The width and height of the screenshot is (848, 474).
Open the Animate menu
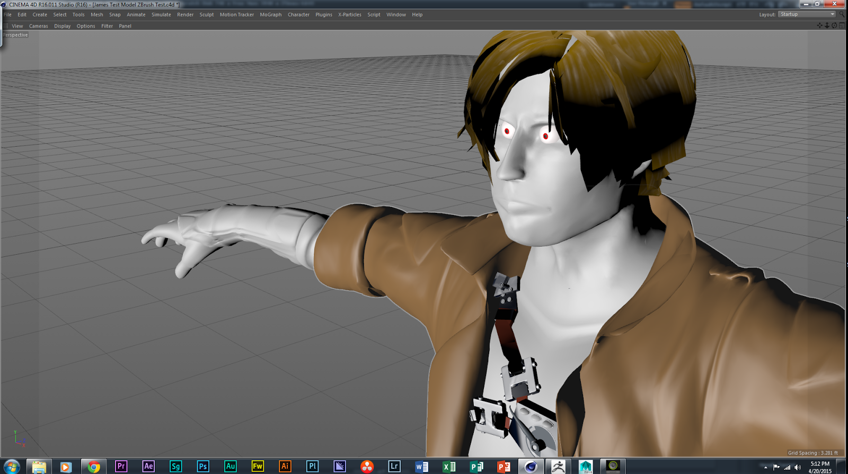pos(136,15)
